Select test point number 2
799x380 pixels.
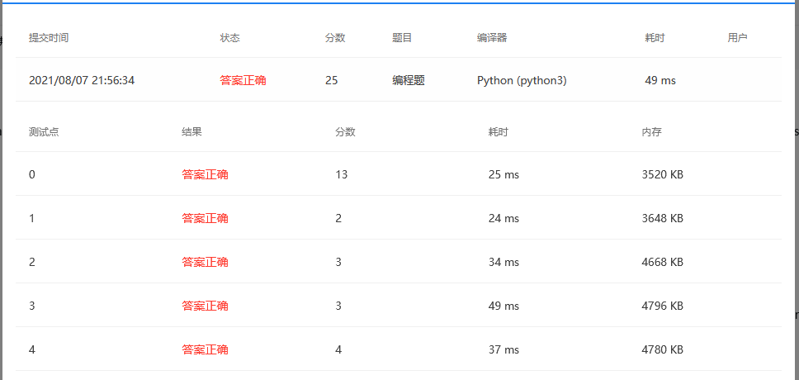32,262
